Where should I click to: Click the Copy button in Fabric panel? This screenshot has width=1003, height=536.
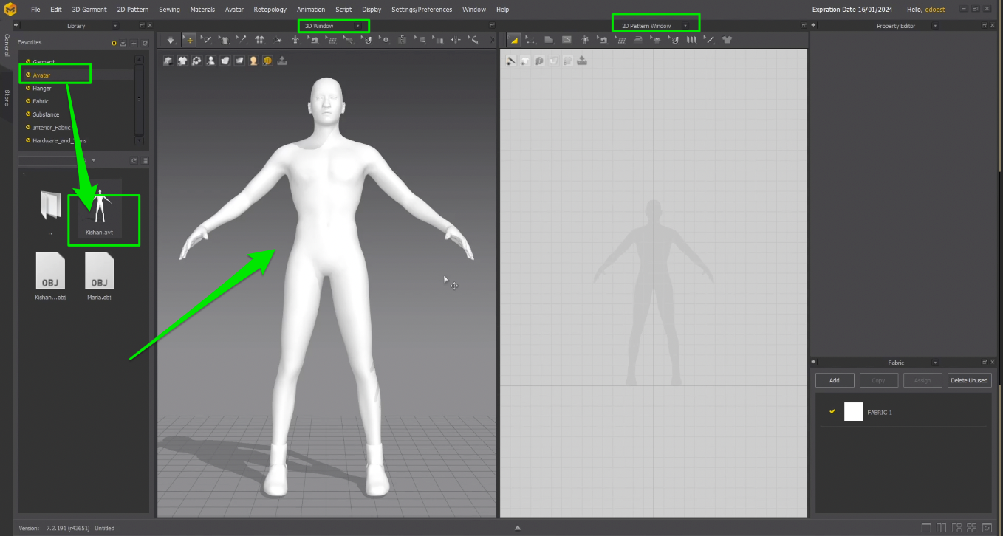pyautogui.click(x=879, y=380)
